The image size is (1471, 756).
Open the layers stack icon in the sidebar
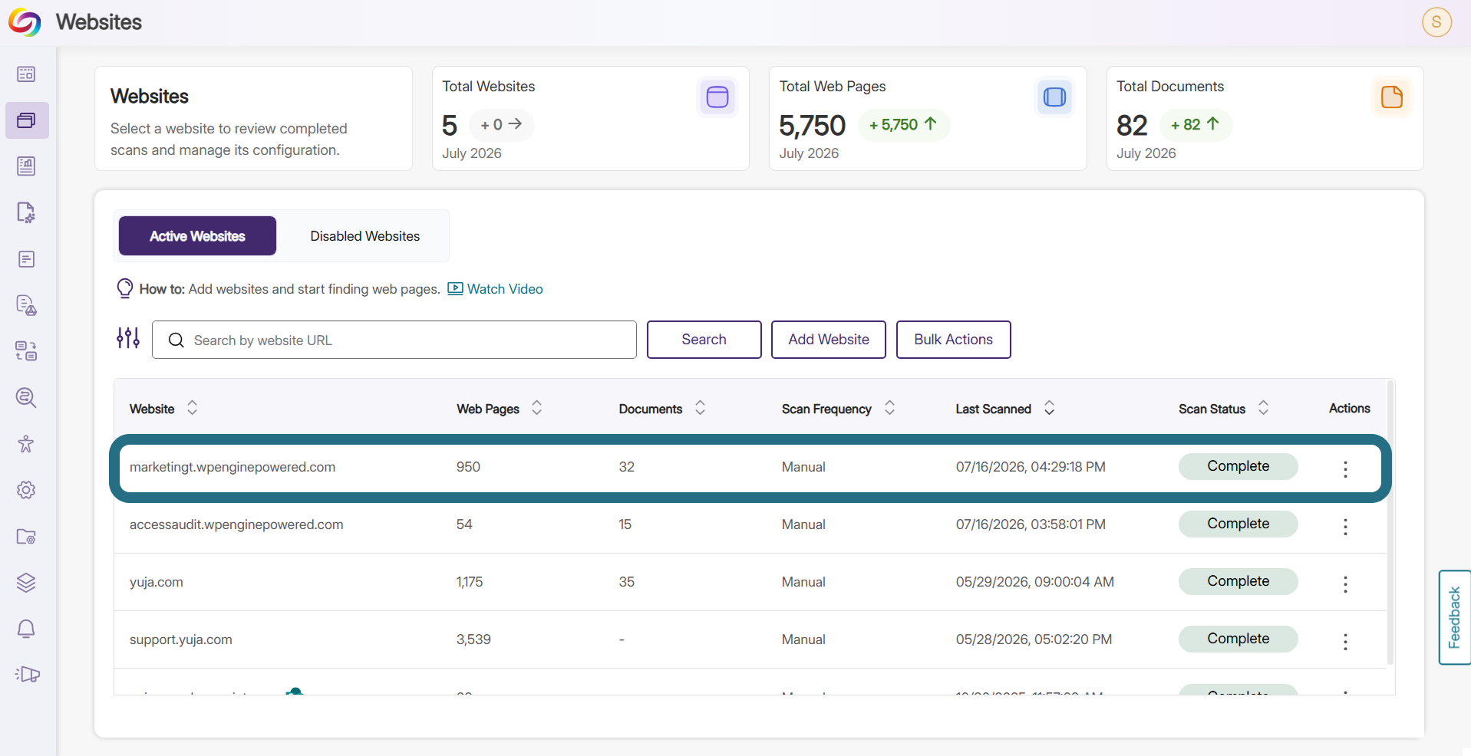[x=26, y=583]
